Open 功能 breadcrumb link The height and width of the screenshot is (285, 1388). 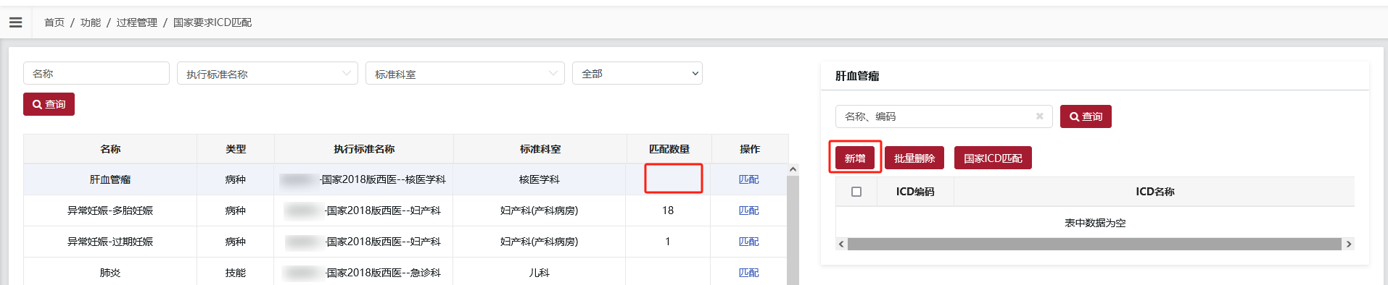coord(91,22)
